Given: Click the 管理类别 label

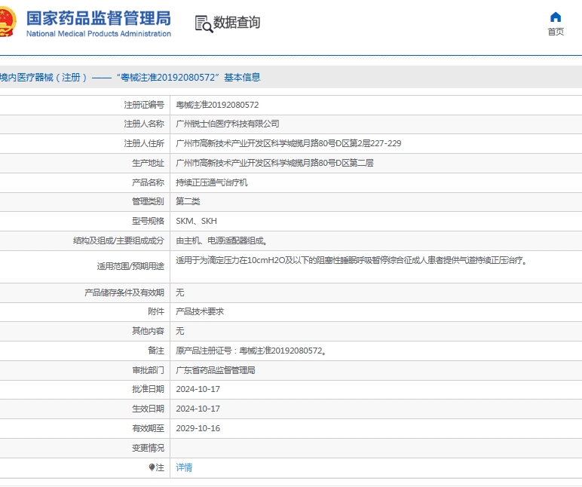Looking at the screenshot, I should pos(148,201).
